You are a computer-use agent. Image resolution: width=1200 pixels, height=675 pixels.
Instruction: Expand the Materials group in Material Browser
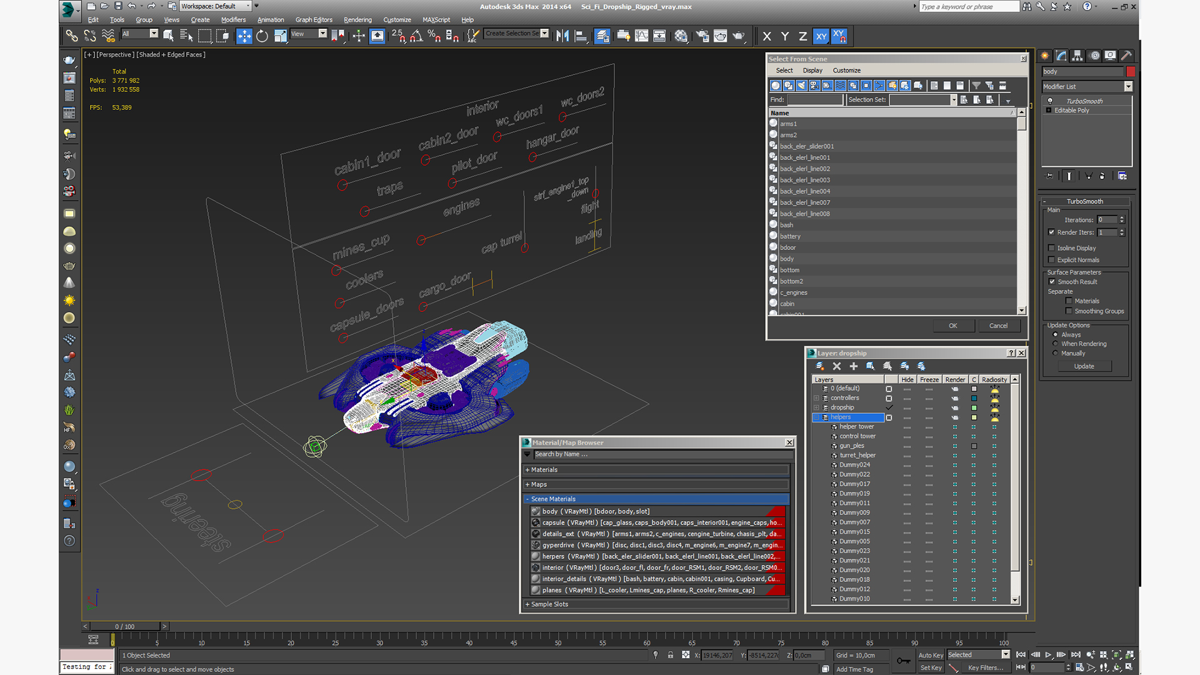coord(527,470)
